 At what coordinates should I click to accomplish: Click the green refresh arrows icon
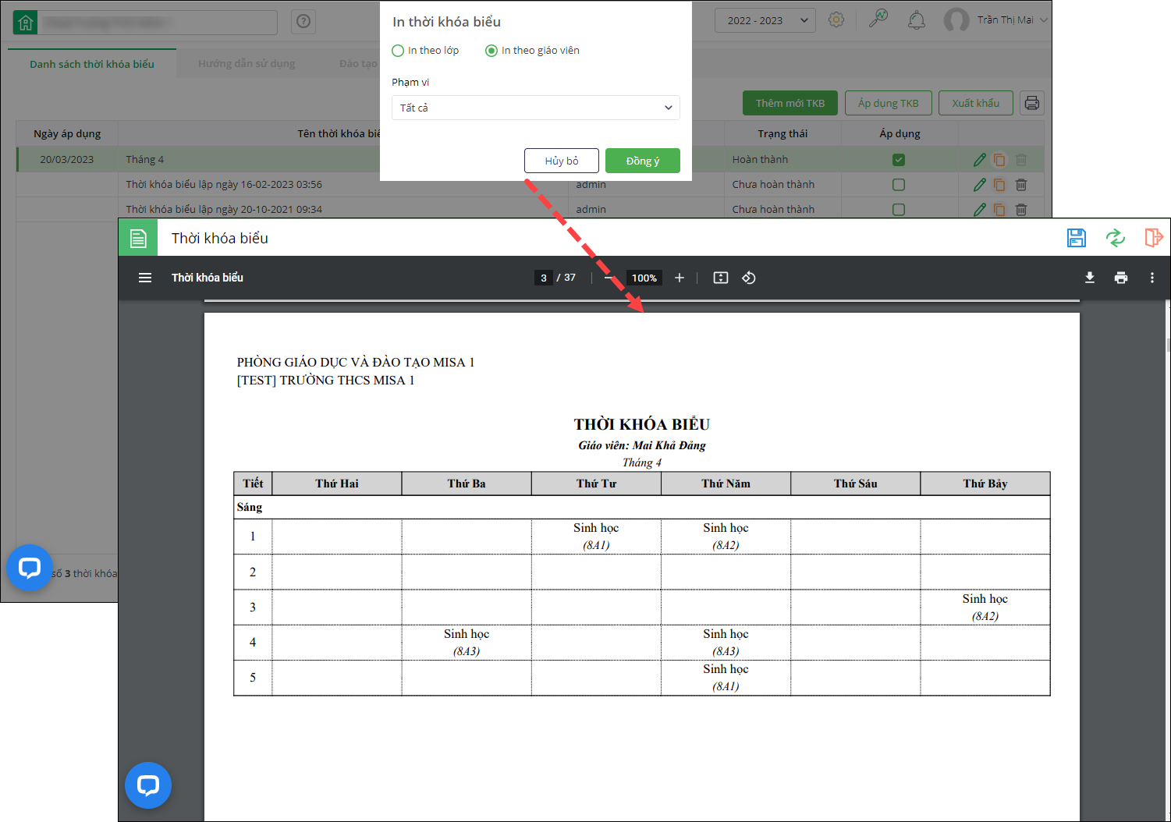click(1115, 238)
